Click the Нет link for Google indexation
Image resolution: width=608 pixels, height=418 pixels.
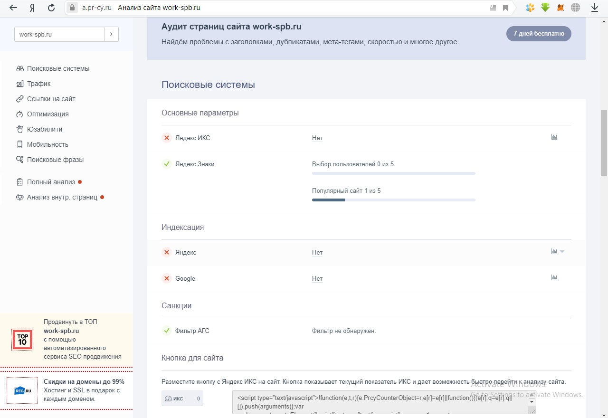[317, 279]
